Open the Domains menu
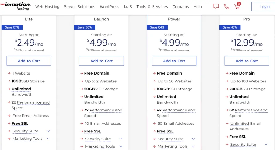 pyautogui.click(x=180, y=7)
